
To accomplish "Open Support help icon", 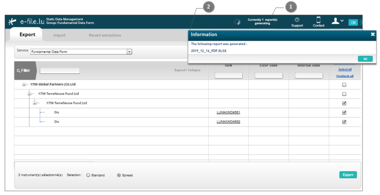I will click(297, 20).
